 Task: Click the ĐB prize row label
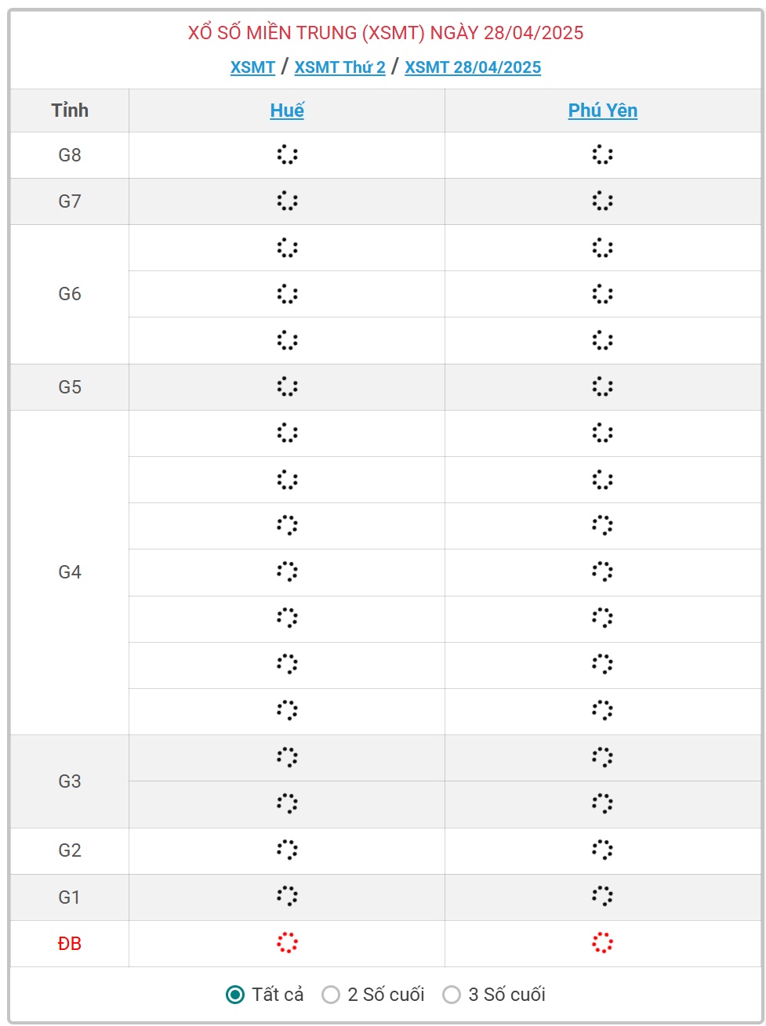click(x=70, y=944)
